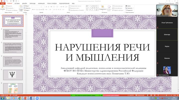The width and height of the screenshot is (179, 100).
Task: Click the Save icon in quick access toolbar
Action: [x=4, y=1]
